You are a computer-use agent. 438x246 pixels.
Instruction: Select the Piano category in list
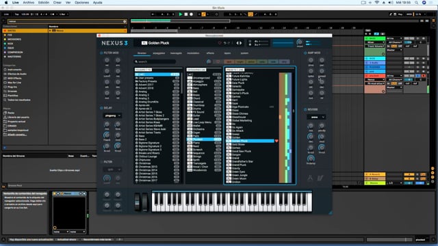click(204, 143)
